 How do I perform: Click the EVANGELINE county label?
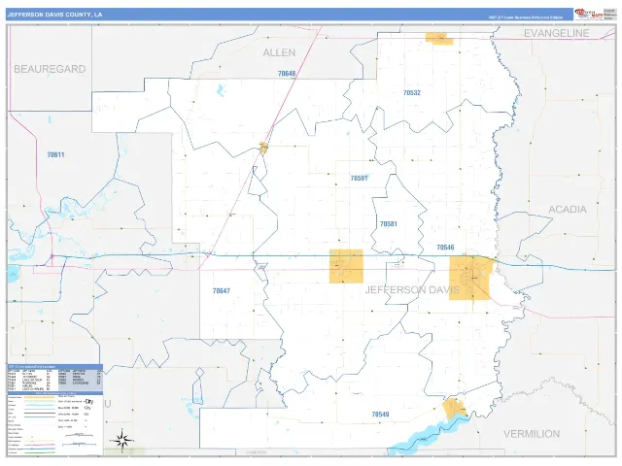pos(556,33)
